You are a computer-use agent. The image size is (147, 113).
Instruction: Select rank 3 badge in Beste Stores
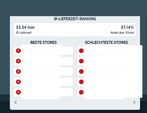(x=18, y=71)
